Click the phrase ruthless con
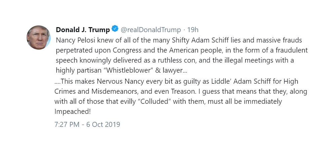 177,61
